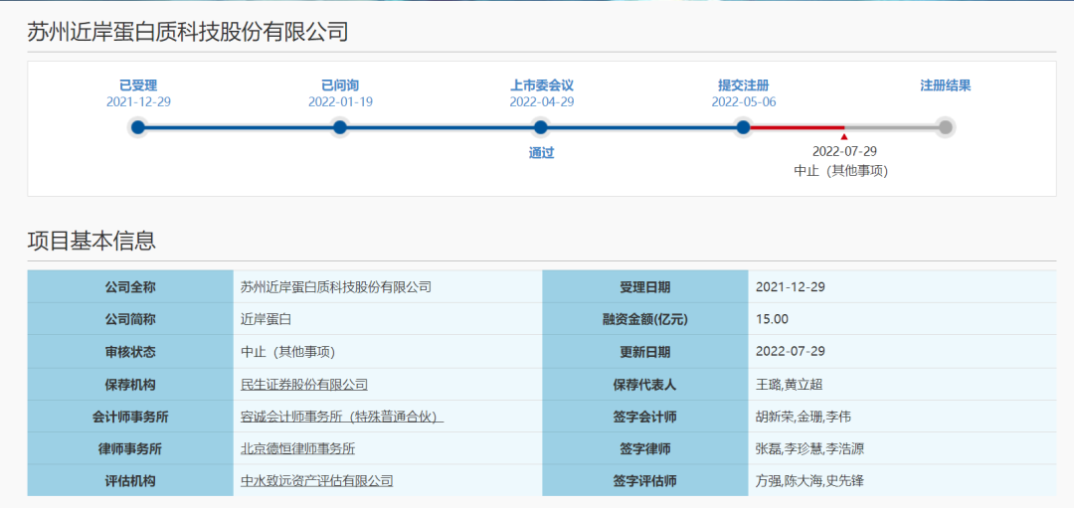Click the 保荐代表人 header cell

tap(645, 385)
